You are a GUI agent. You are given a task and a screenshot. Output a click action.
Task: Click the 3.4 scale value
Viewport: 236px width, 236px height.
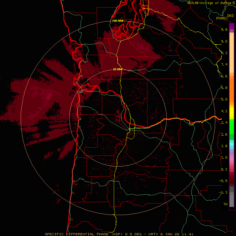[x=224, y=123]
